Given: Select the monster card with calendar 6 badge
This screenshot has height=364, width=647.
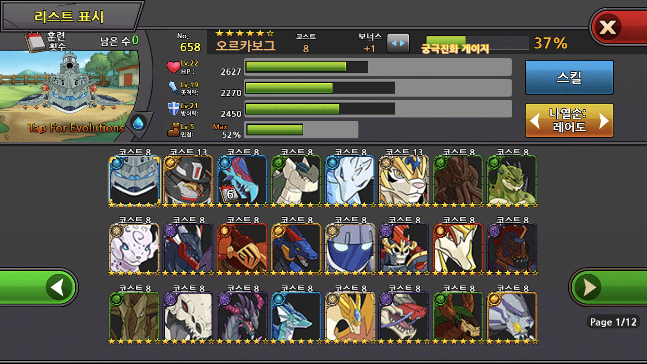Looking at the screenshot, I should click(242, 181).
